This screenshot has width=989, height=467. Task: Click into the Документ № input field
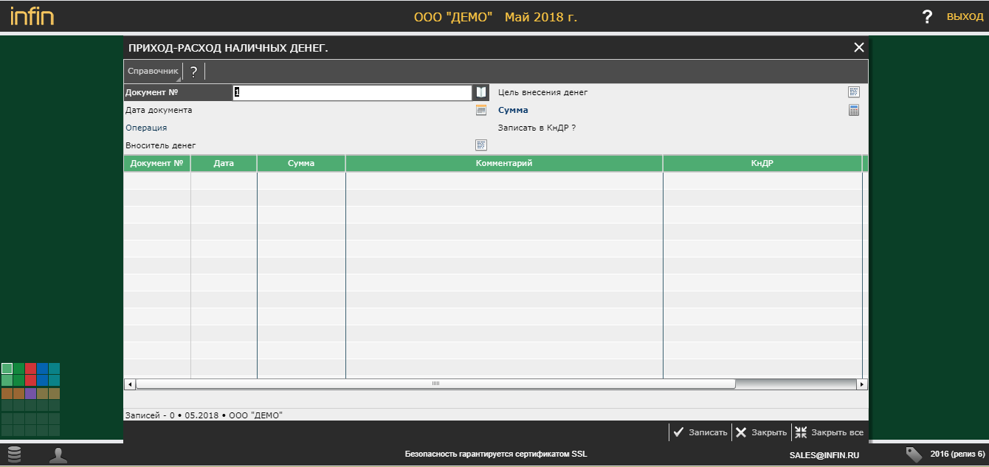click(x=352, y=92)
